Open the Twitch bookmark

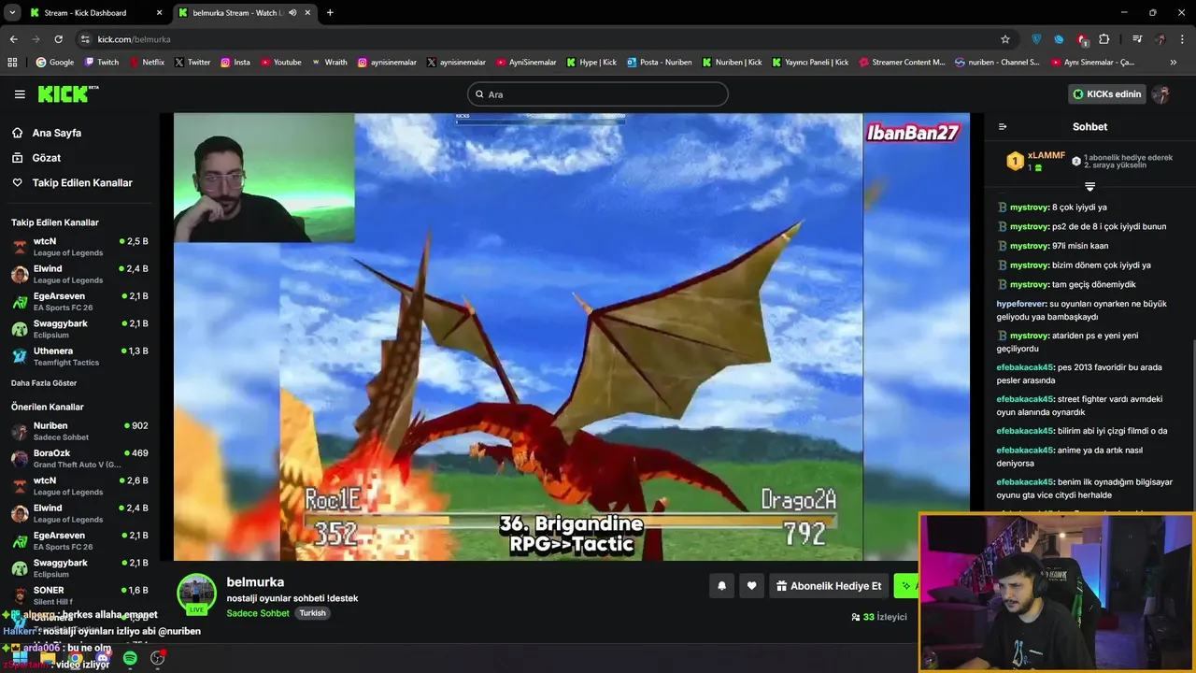102,63
